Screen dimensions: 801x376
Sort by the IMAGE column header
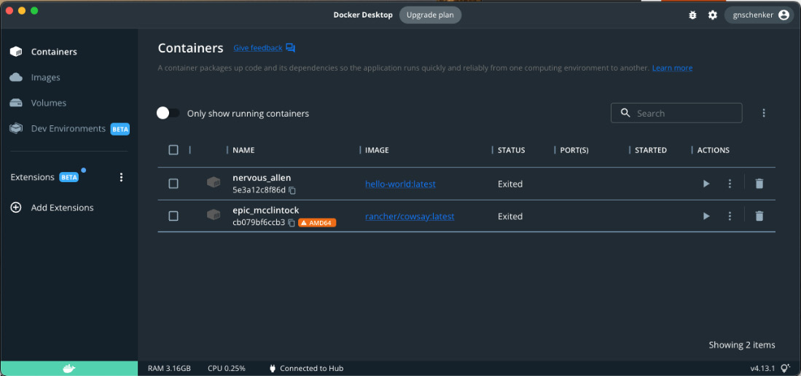click(x=377, y=150)
